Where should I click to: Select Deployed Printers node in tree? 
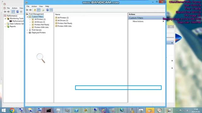point(39,33)
